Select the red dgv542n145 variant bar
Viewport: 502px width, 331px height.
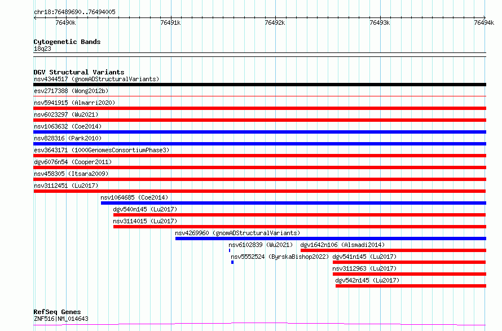tap(411, 286)
